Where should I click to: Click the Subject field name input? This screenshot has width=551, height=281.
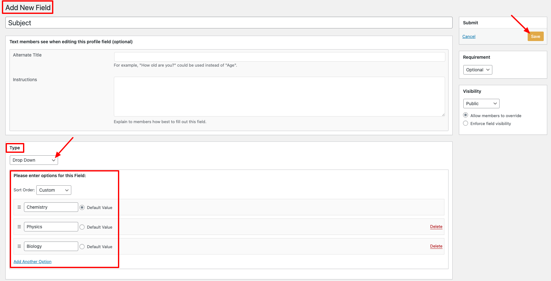pos(229,23)
